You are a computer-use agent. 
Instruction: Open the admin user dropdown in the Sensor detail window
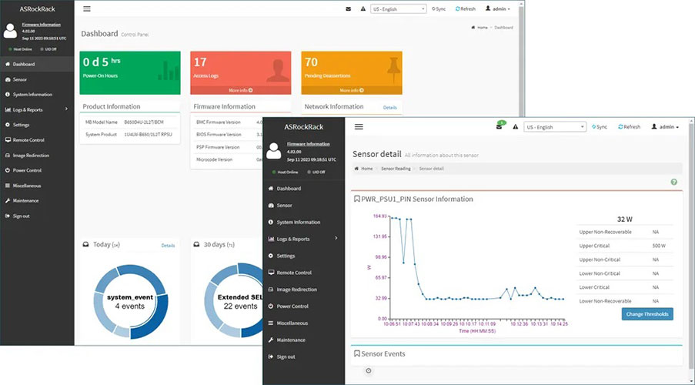tap(665, 127)
